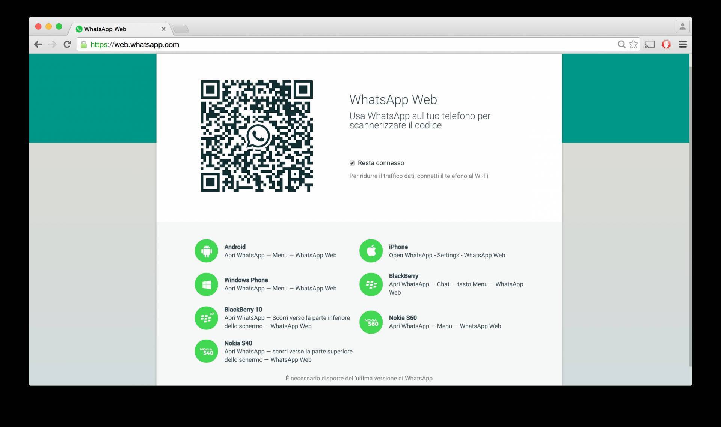Click the Nokia S40 icon
Image resolution: width=721 pixels, height=427 pixels.
coord(206,351)
